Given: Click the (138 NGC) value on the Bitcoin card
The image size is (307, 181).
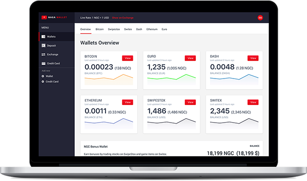Looking at the screenshot, I should pos(123,68).
